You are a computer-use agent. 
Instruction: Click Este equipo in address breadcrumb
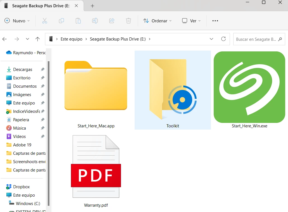[72, 39]
